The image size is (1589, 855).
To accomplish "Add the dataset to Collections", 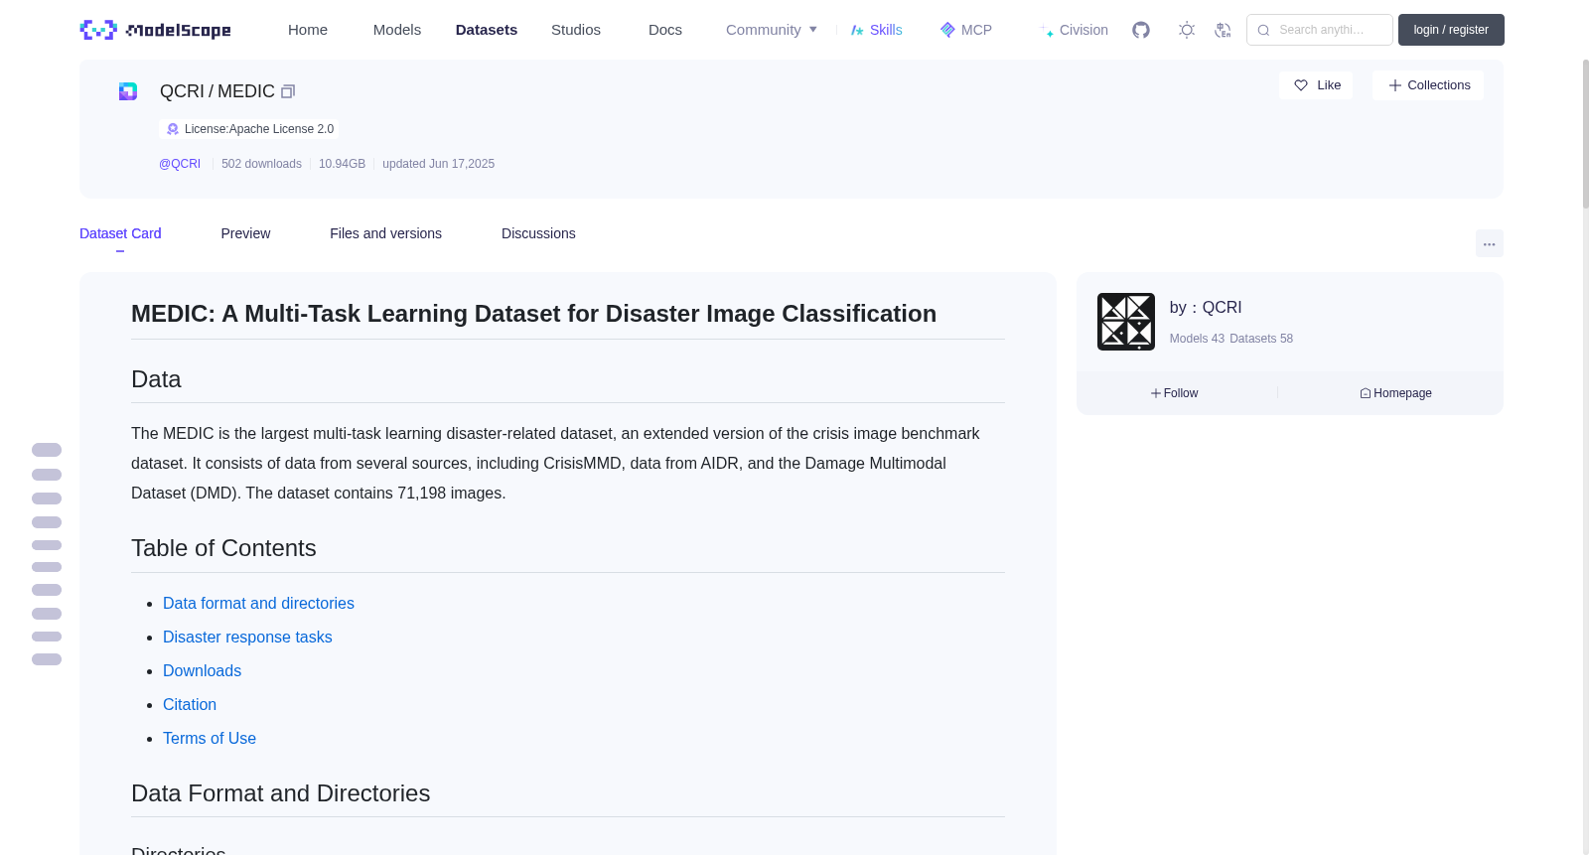I will 1428,85.
